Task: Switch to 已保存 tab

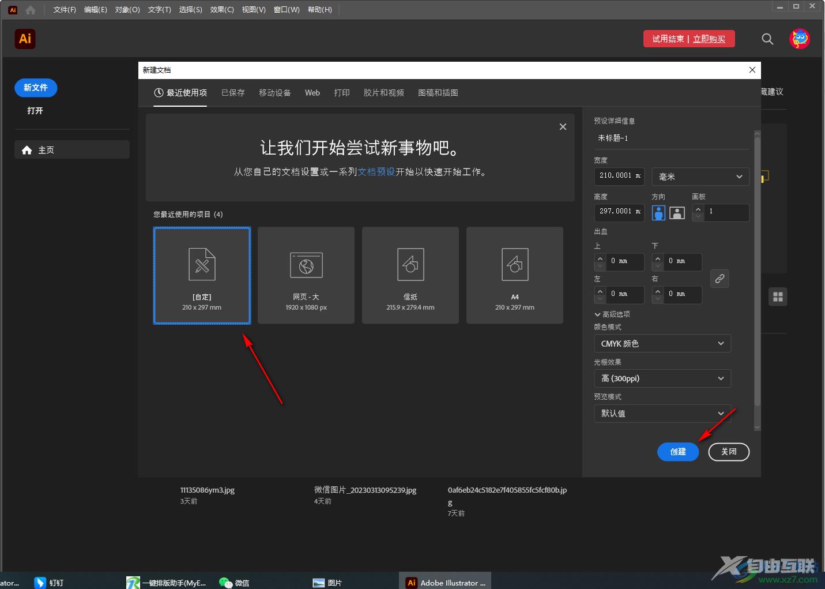Action: pyautogui.click(x=233, y=93)
